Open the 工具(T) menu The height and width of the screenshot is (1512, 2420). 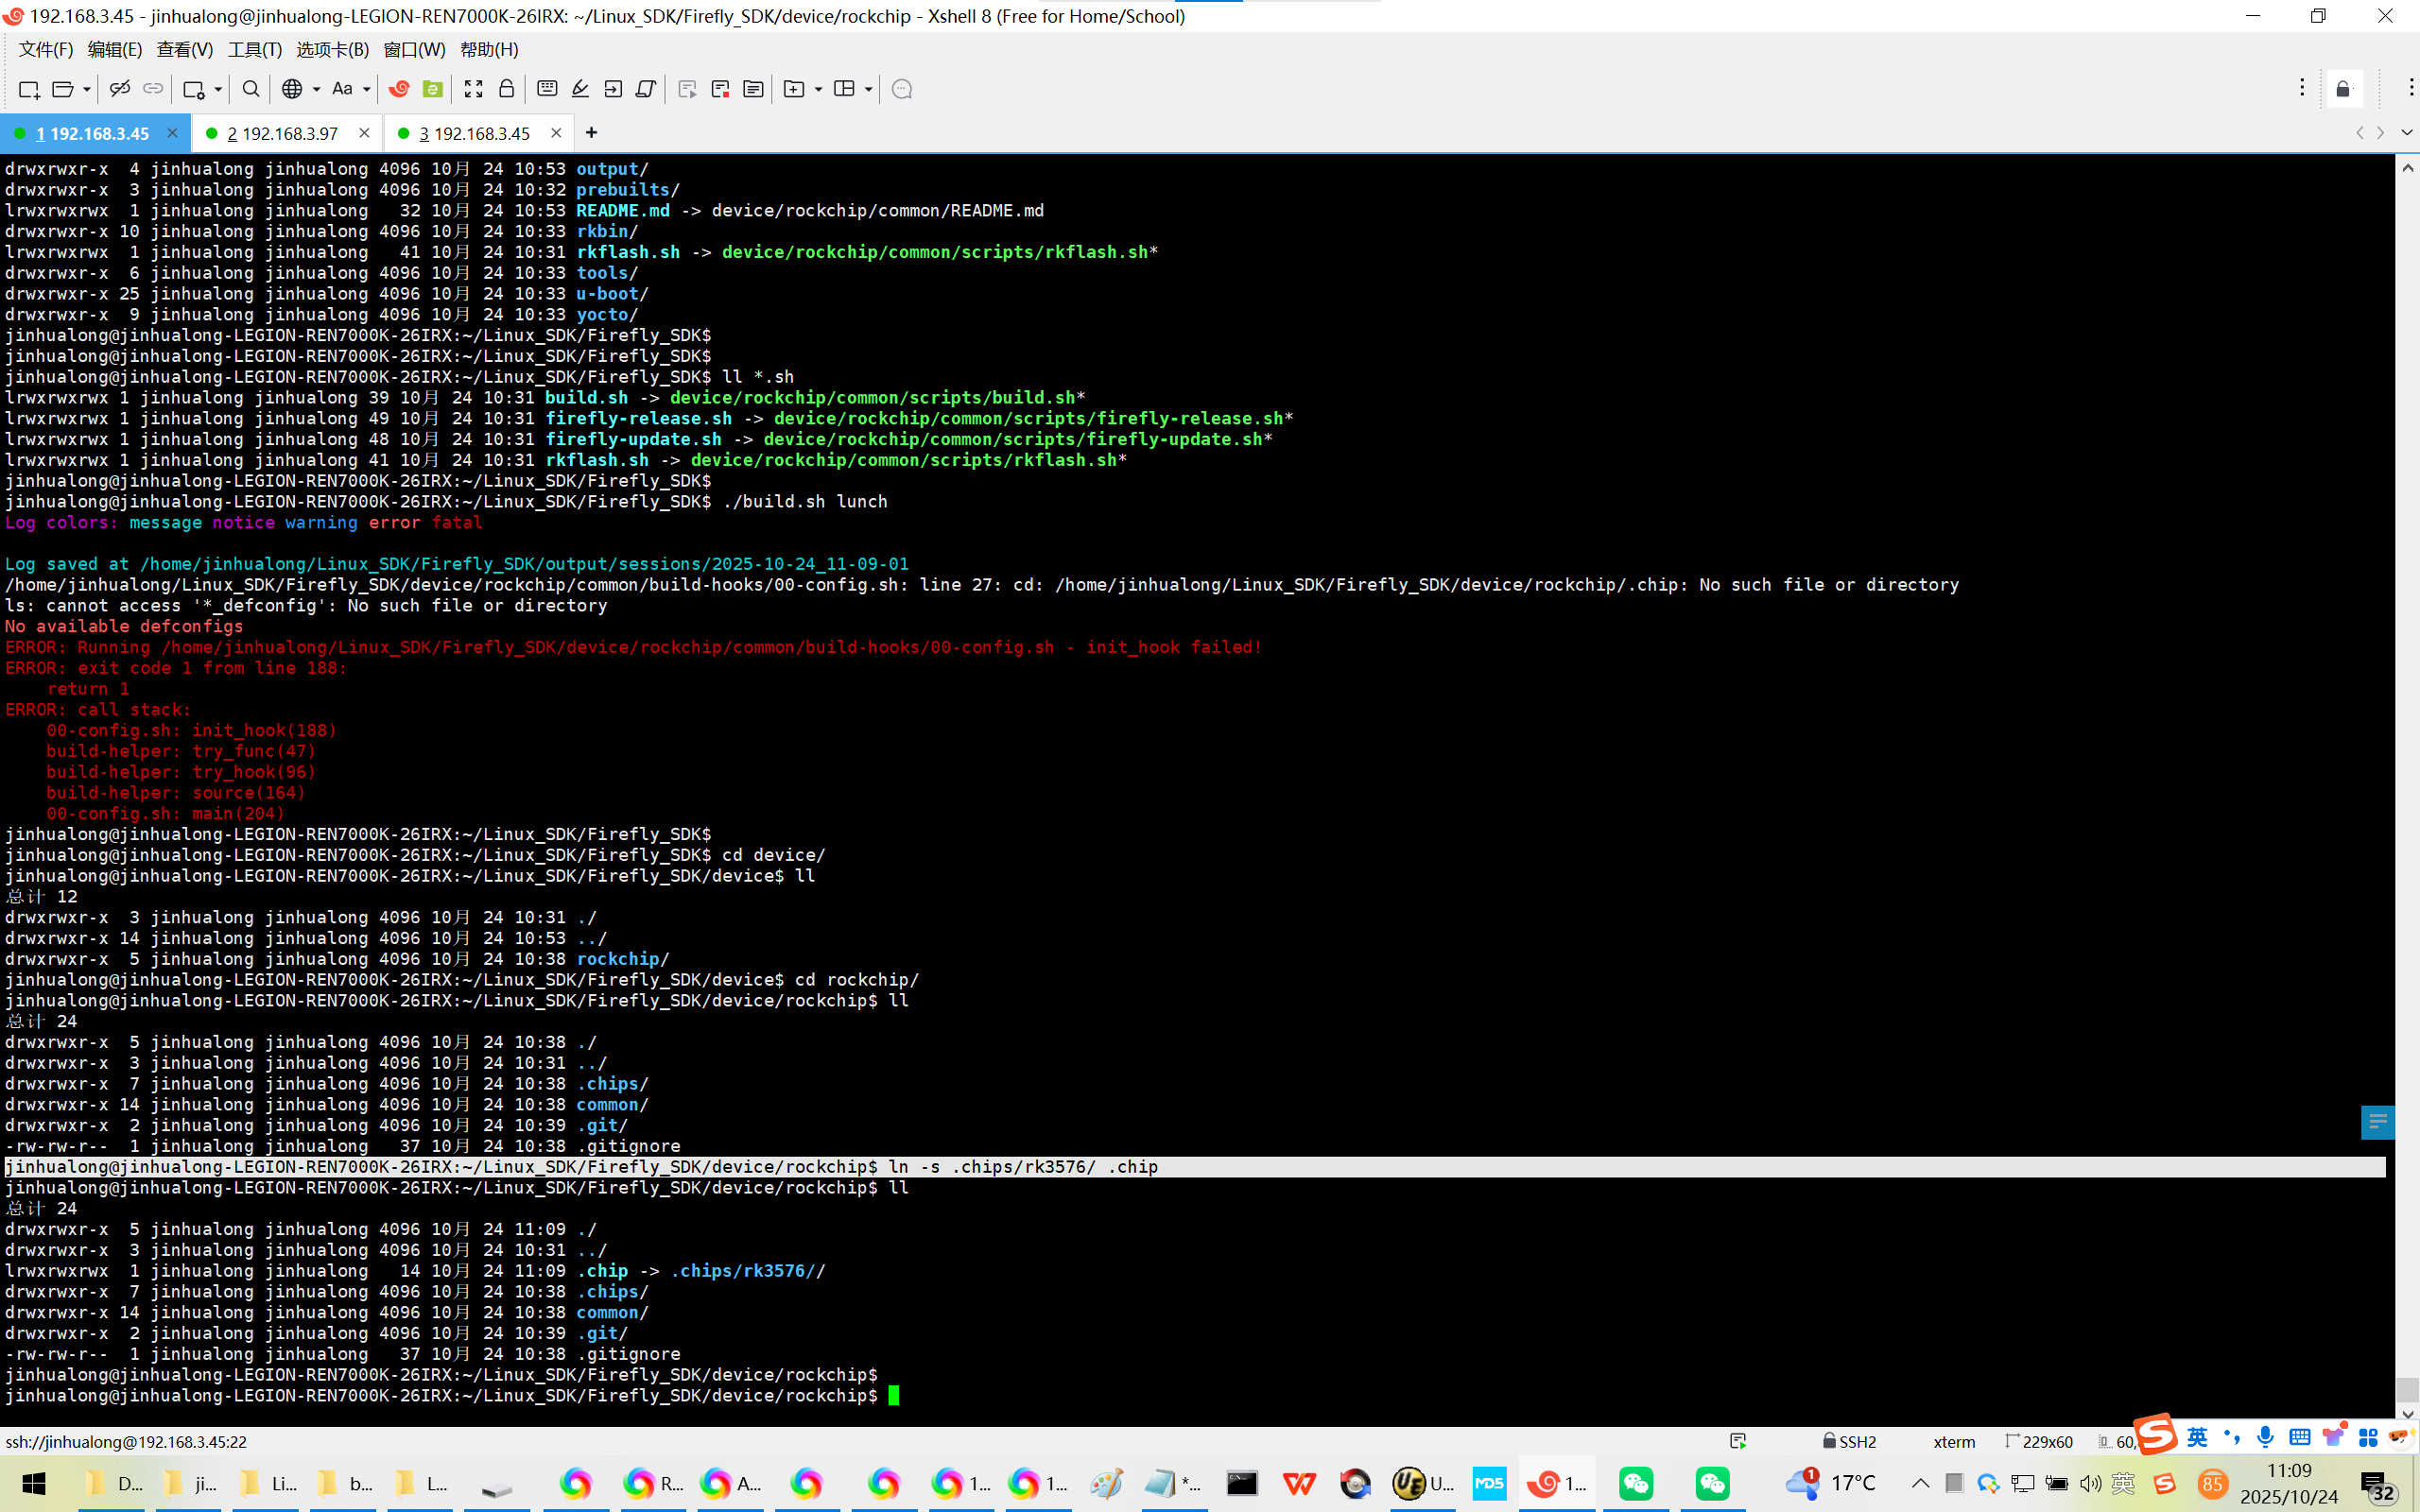254,49
